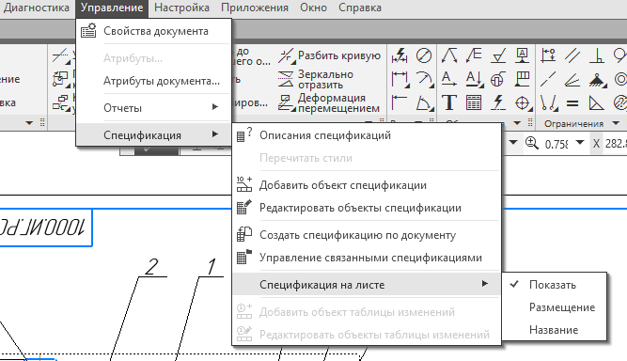Apply the equal (=) constraint
The height and width of the screenshot is (361, 627).
click(572, 103)
